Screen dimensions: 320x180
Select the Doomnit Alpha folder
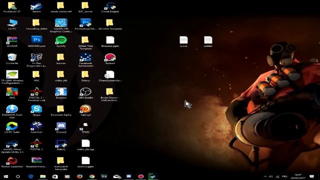[61, 110]
